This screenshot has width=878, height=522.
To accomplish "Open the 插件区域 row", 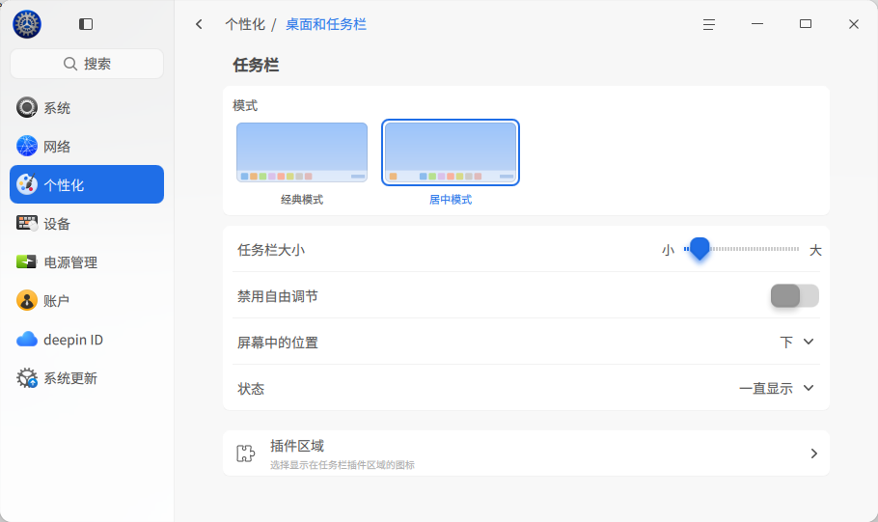I will [x=527, y=453].
